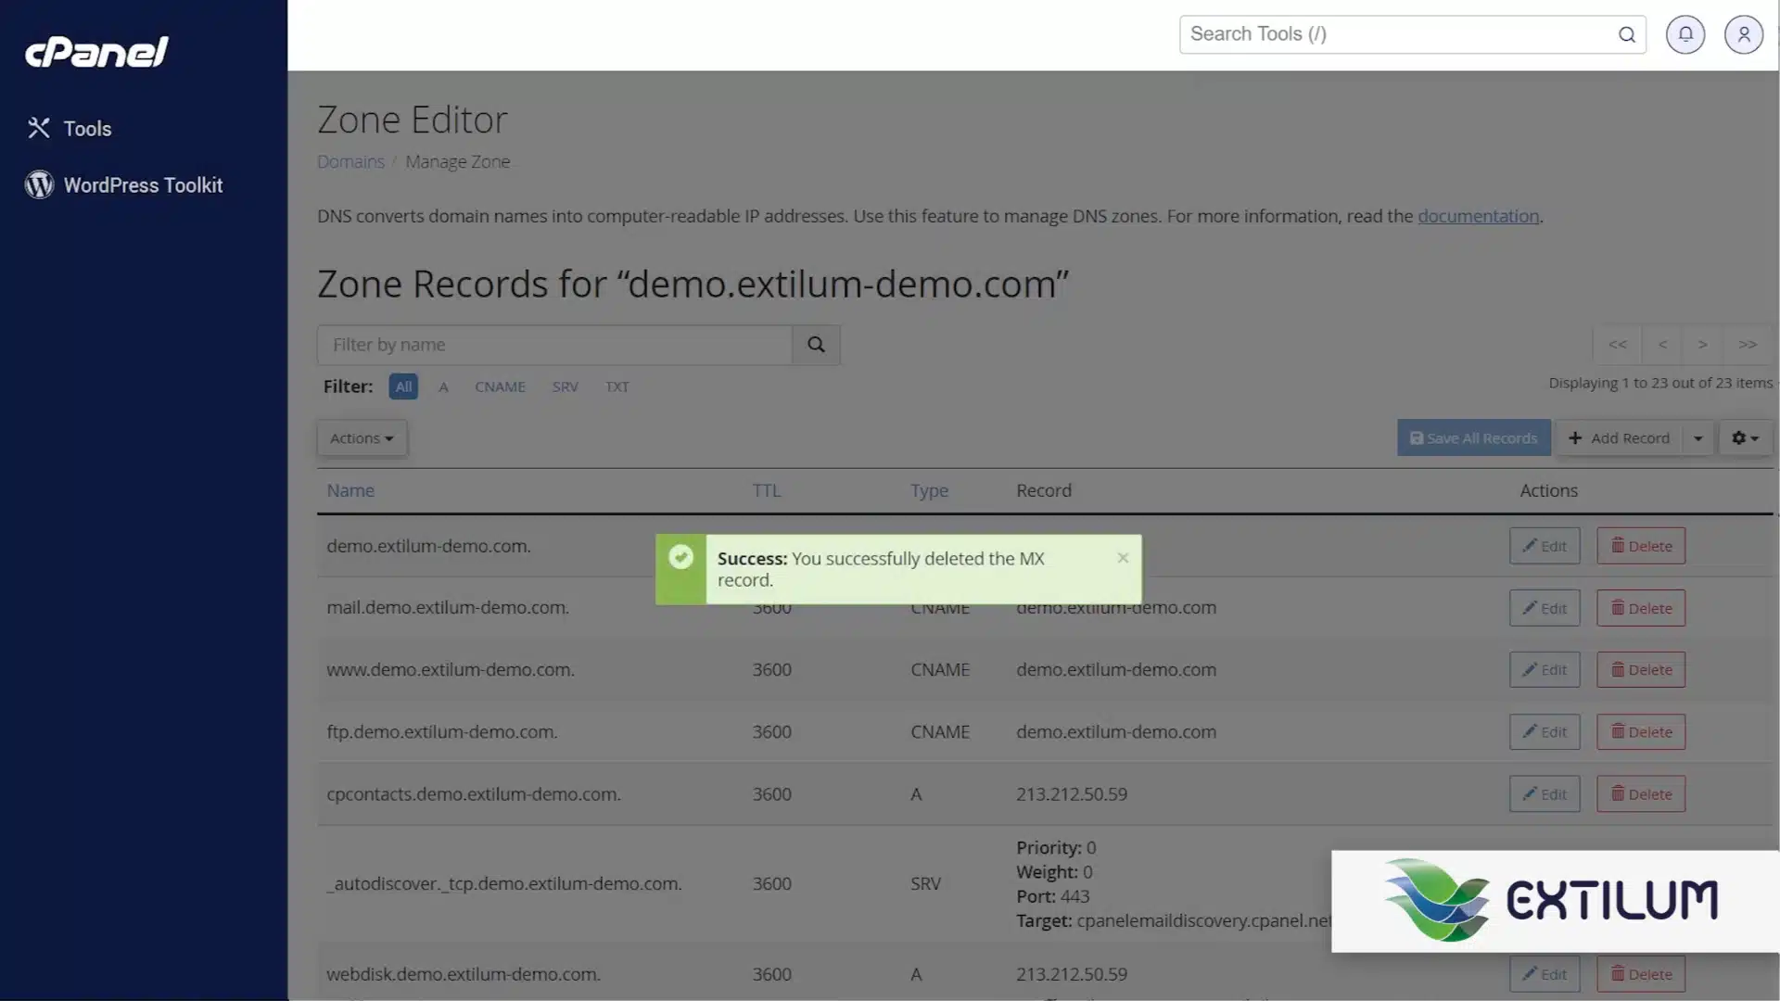Click the 213.212.50.59 record for cpcontacts

click(1072, 794)
